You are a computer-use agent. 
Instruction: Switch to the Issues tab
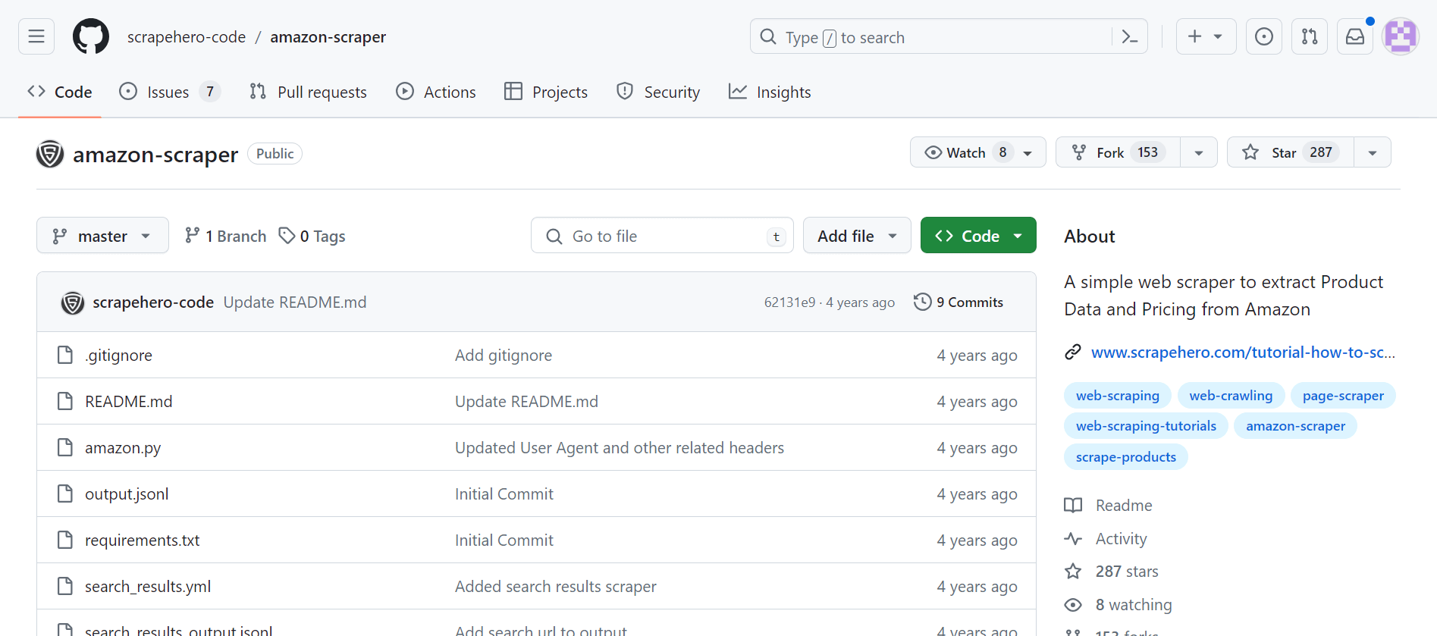pyautogui.click(x=168, y=92)
